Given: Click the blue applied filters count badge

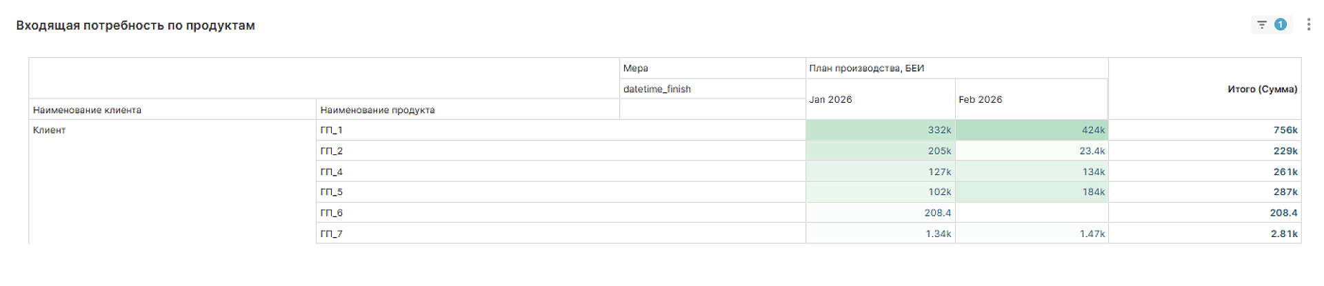Looking at the screenshot, I should coord(1281,25).
